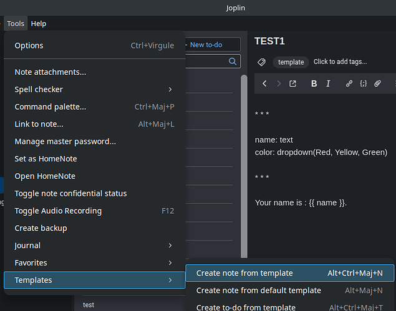The image size is (396, 311).
Task: Choose Create note from template
Action: pos(289,273)
